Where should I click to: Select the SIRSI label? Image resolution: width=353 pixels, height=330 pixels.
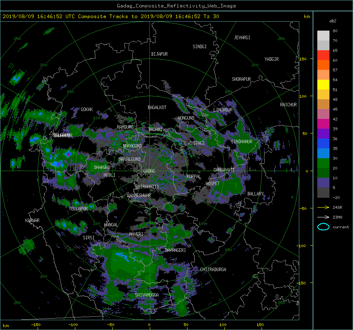click(x=89, y=238)
